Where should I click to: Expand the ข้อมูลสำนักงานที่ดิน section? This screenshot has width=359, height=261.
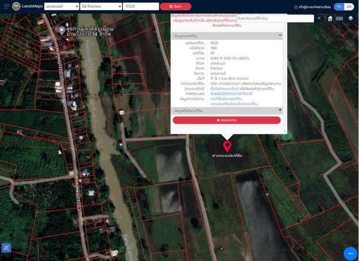point(280,110)
